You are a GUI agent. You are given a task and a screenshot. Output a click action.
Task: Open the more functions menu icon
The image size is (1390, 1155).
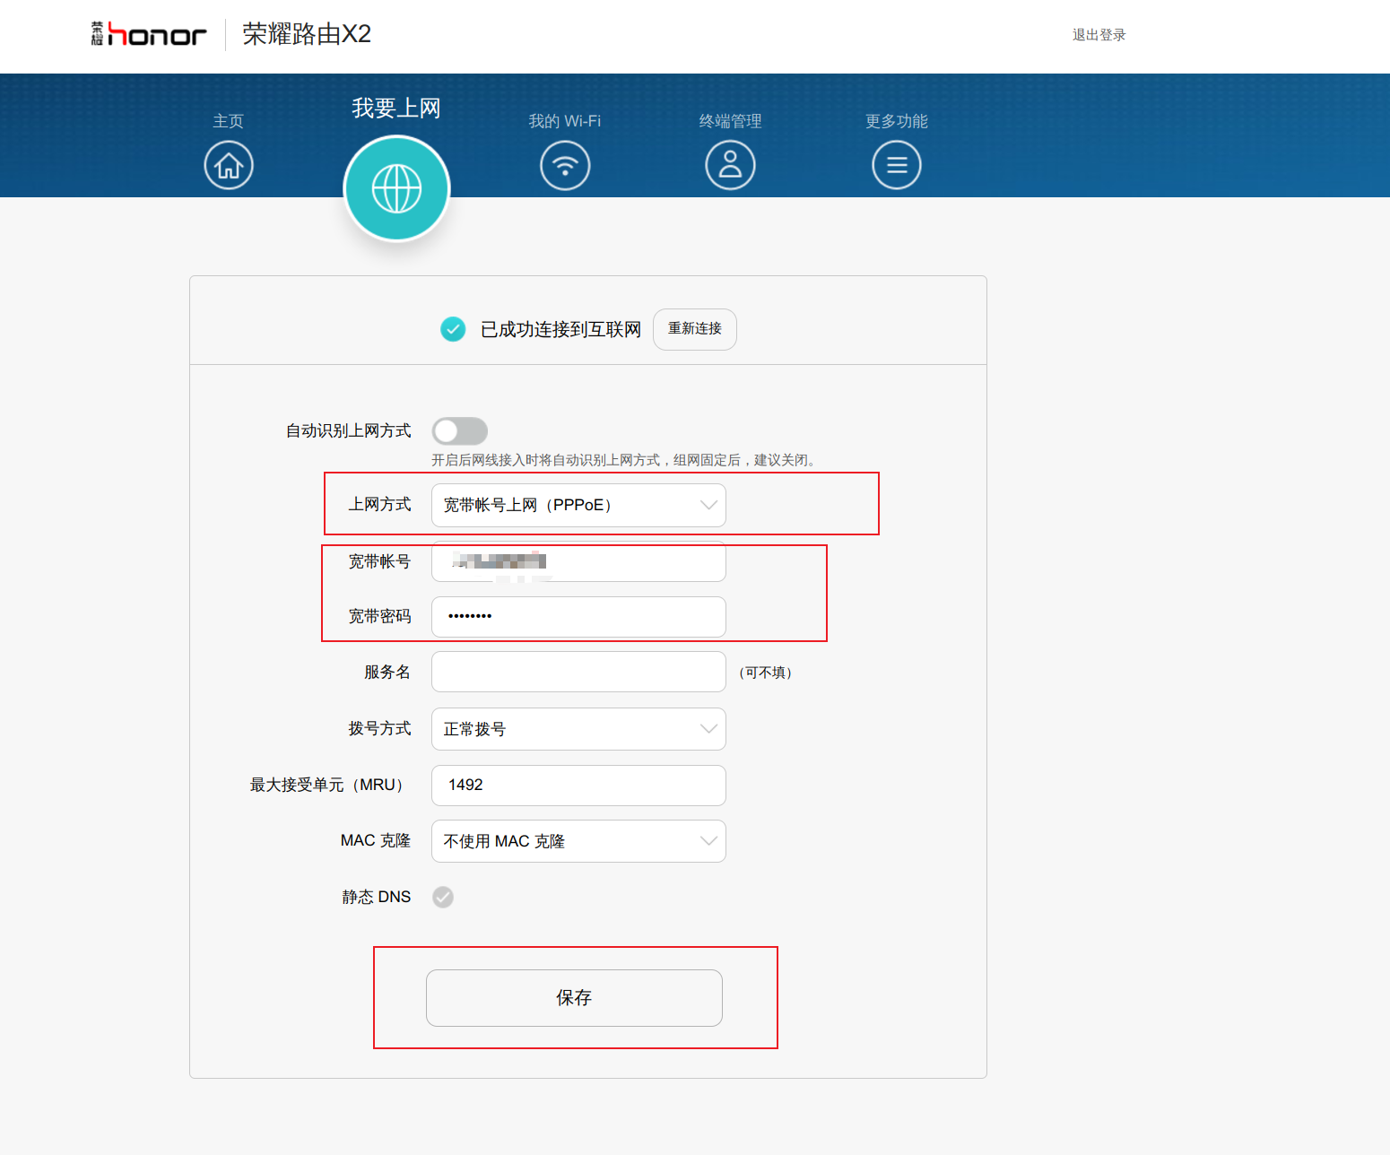pos(896,166)
